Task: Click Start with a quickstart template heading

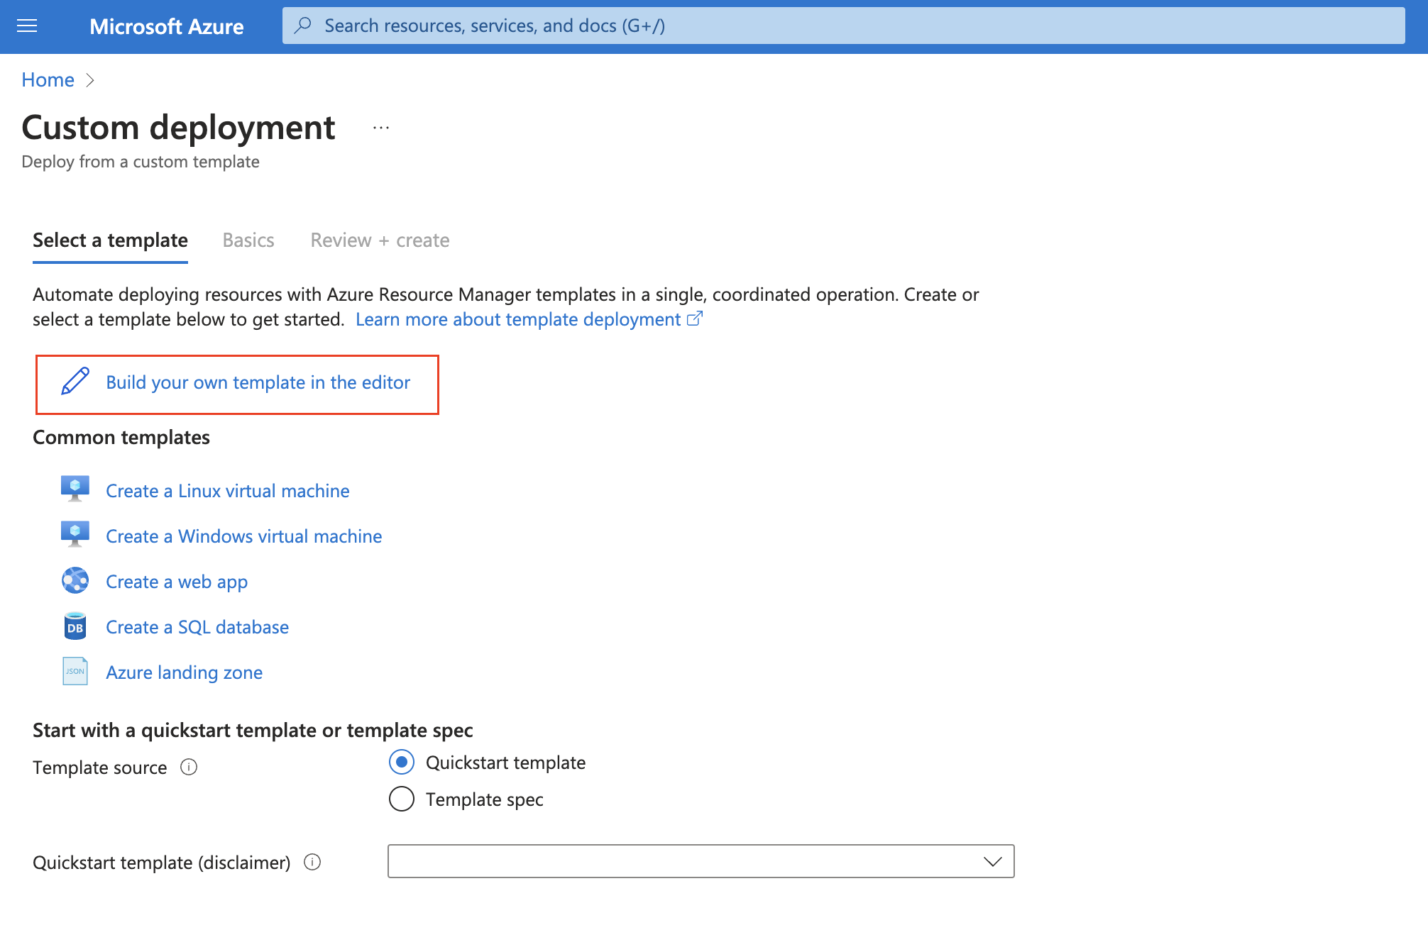Action: [253, 730]
